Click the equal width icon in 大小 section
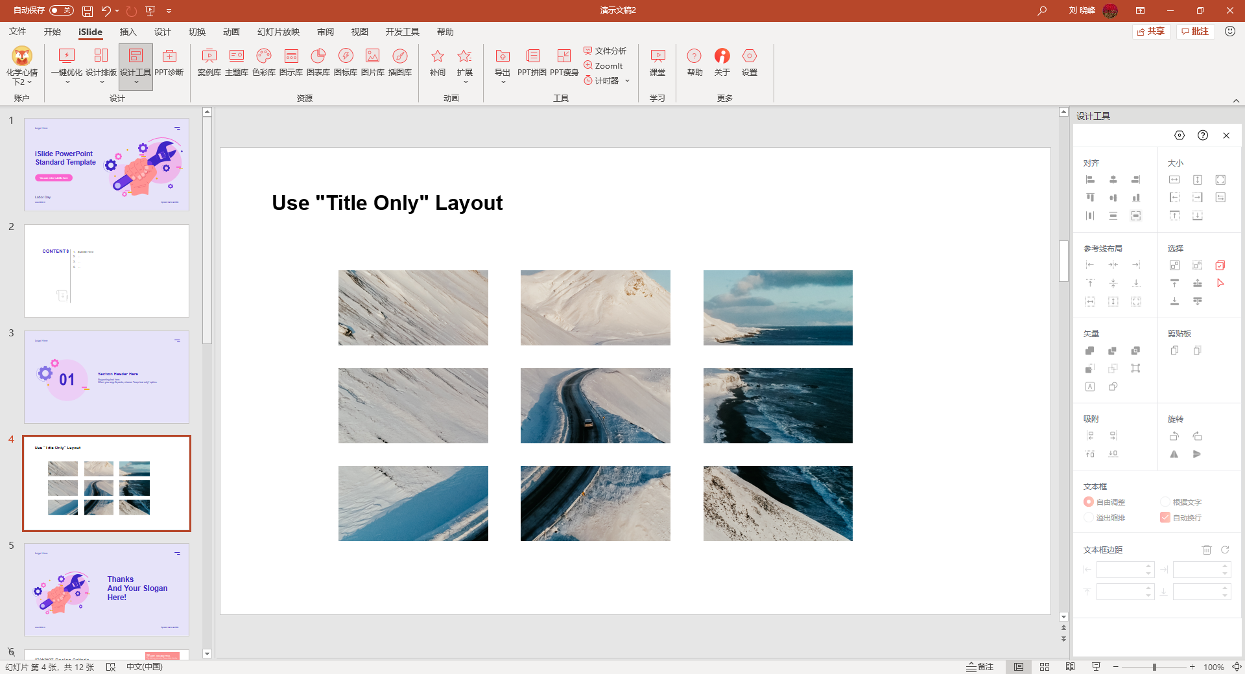This screenshot has width=1245, height=674. [1174, 180]
